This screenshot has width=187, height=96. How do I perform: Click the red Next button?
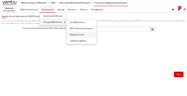point(179,74)
